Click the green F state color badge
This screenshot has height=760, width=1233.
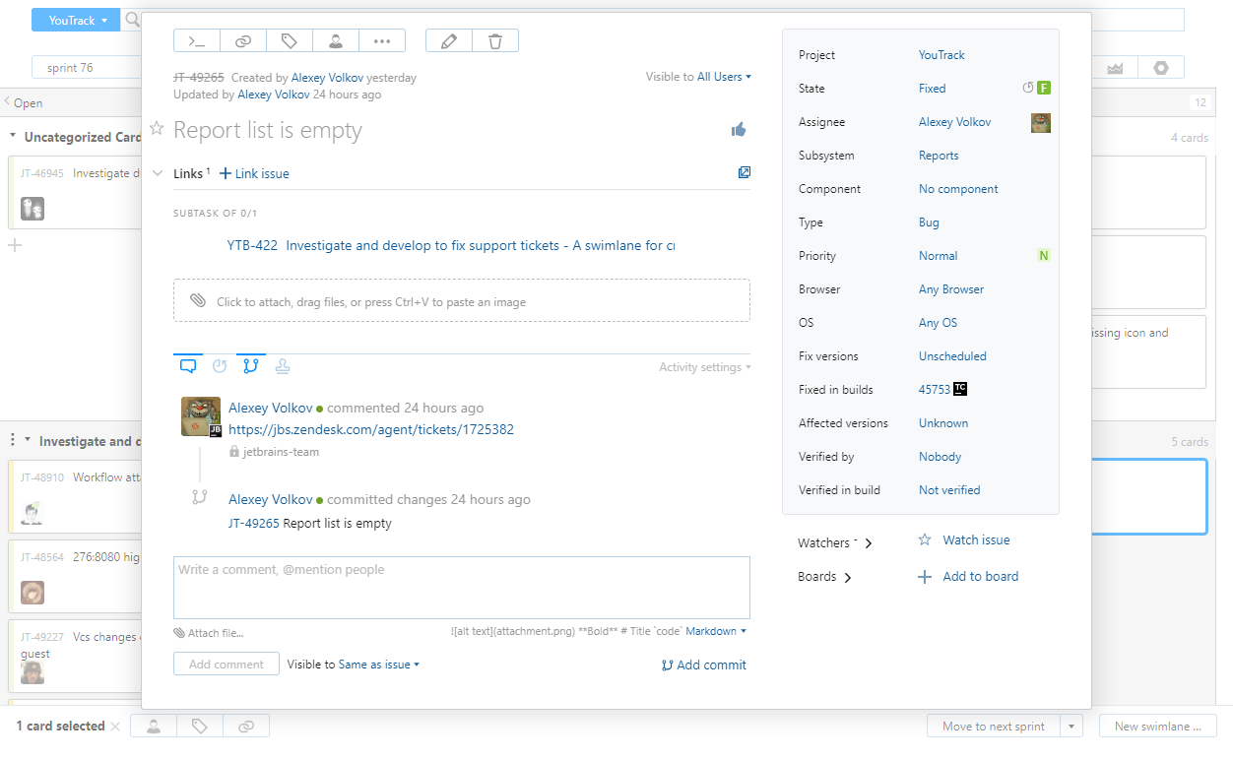(x=1044, y=88)
